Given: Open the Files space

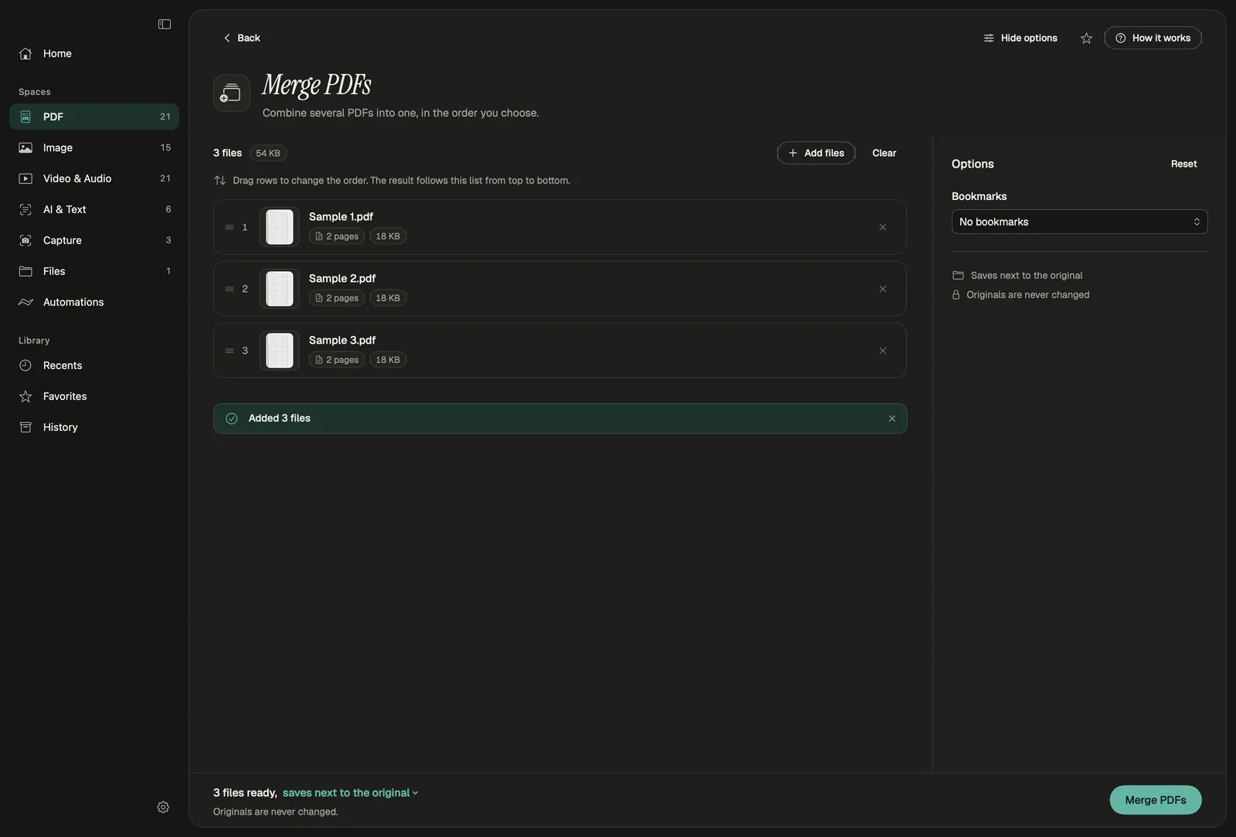Looking at the screenshot, I should coord(94,271).
